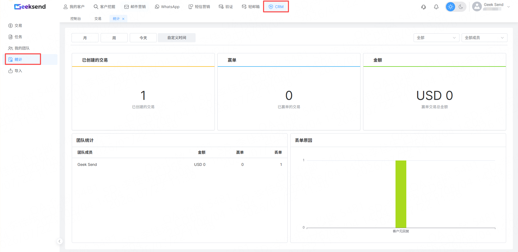The image size is (518, 252).
Task: Collapse the sidebar with arrow button
Action: click(x=60, y=241)
